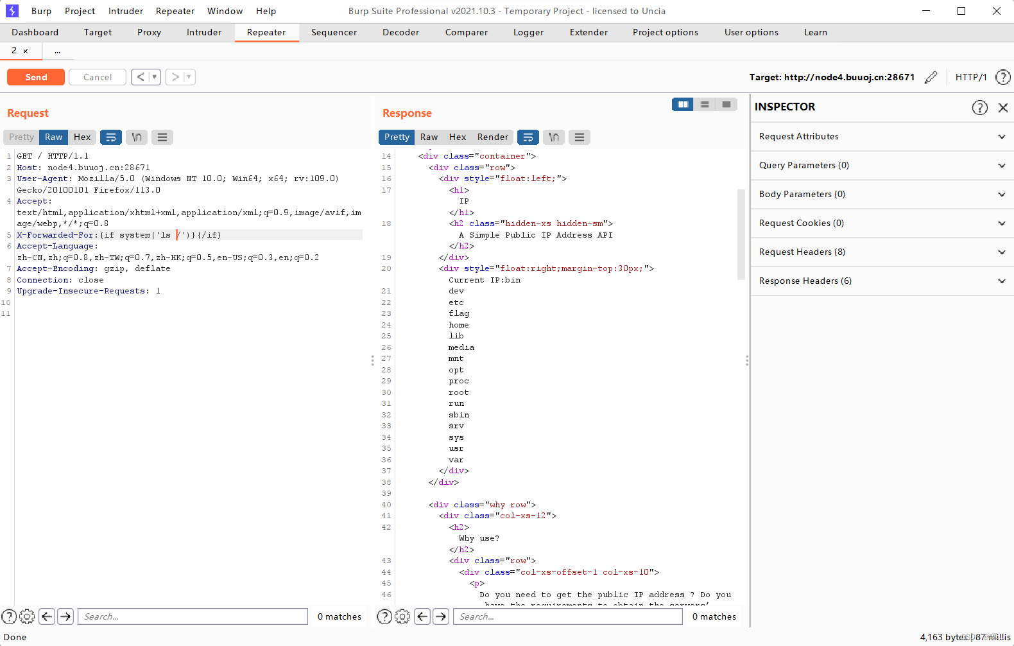Jump to previous match in Response search
This screenshot has height=646, width=1014.
pyautogui.click(x=422, y=616)
